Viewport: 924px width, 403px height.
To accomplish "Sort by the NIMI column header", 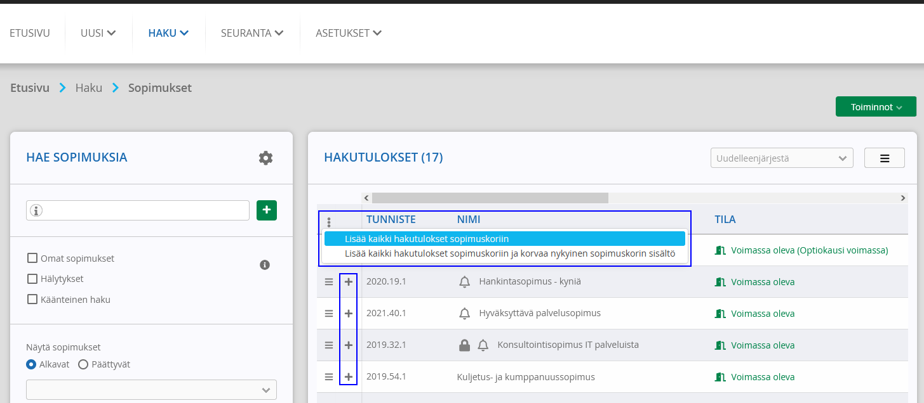I will click(469, 219).
